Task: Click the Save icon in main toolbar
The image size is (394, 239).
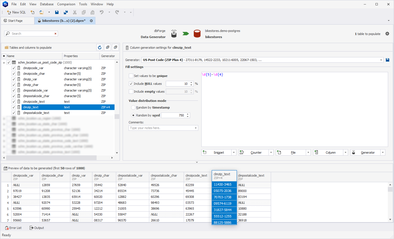Action: tap(57, 12)
